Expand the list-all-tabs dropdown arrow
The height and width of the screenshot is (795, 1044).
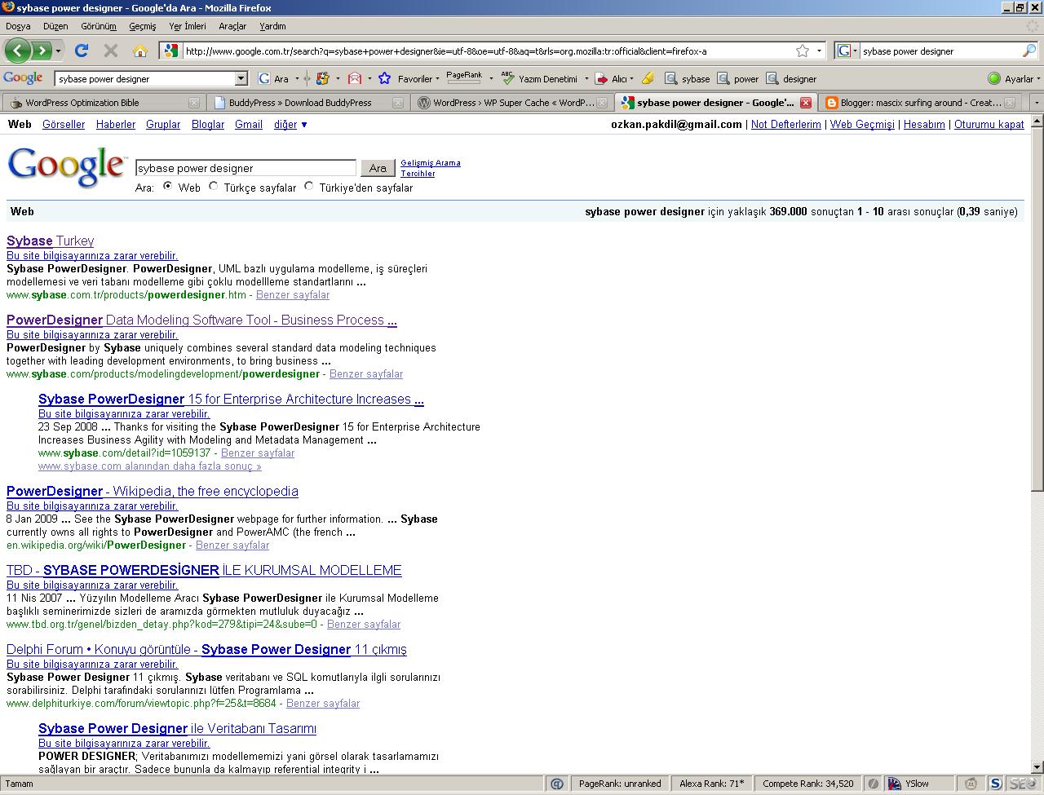(1037, 103)
